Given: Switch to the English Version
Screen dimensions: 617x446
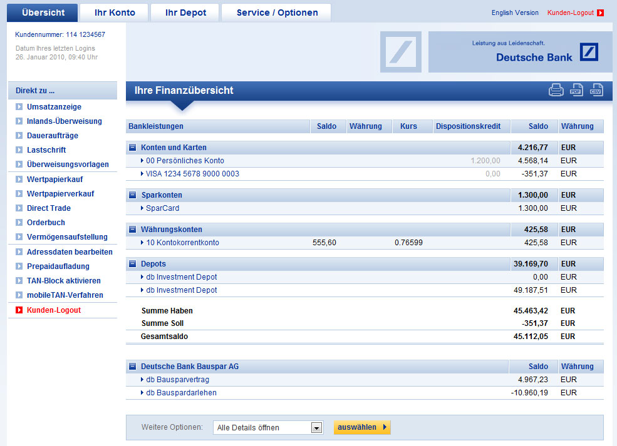Looking at the screenshot, I should pos(515,13).
